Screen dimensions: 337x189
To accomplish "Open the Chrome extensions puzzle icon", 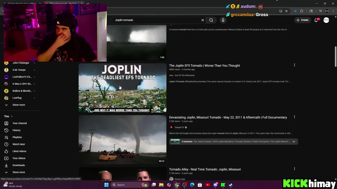I will 302,11.
